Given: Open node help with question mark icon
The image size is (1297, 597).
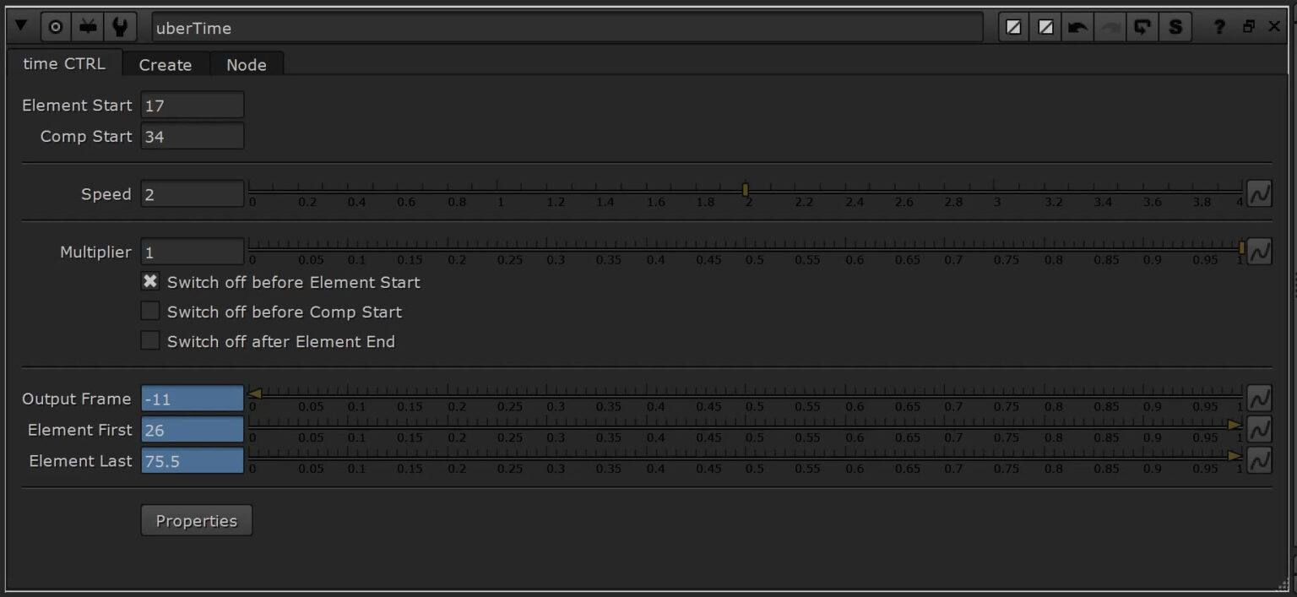Looking at the screenshot, I should (1218, 27).
